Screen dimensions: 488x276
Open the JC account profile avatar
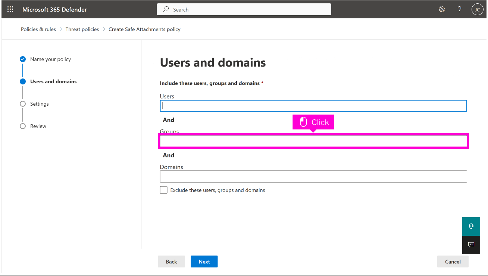pyautogui.click(x=477, y=10)
